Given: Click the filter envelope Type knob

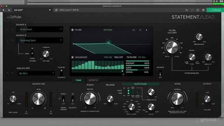Looking at the screenshot, I should tap(192, 57).
